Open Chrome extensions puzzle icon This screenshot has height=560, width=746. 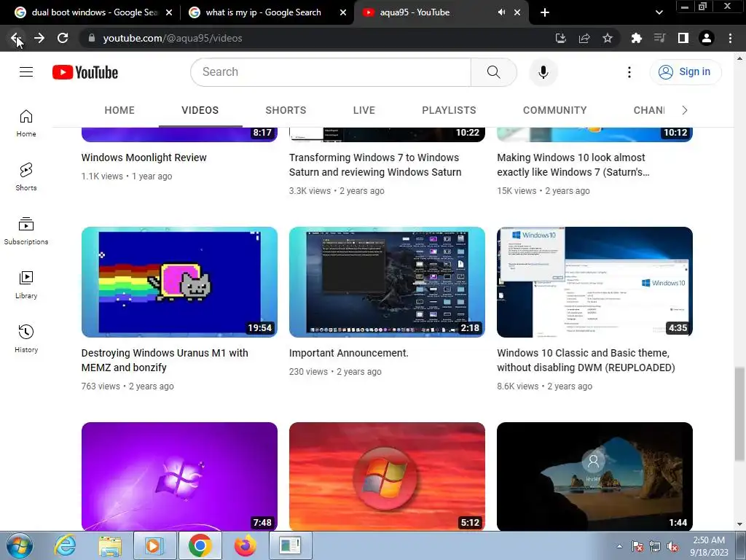pyautogui.click(x=636, y=38)
